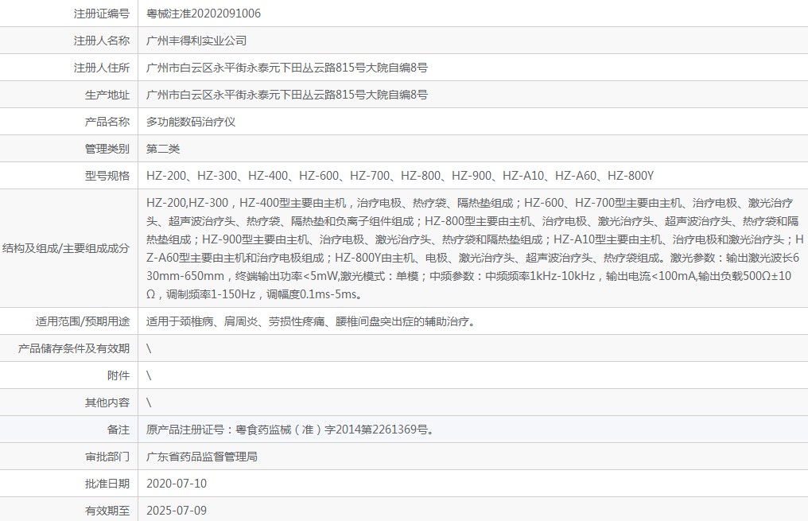Click the 审批部门 label

pyautogui.click(x=107, y=457)
